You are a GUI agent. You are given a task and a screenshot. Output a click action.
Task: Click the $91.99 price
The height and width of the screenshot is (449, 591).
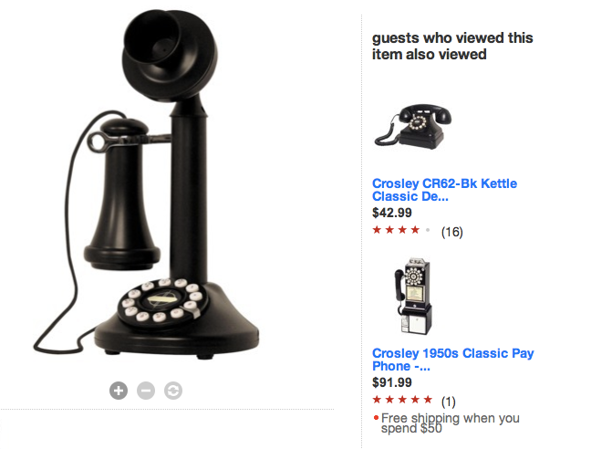coord(392,382)
